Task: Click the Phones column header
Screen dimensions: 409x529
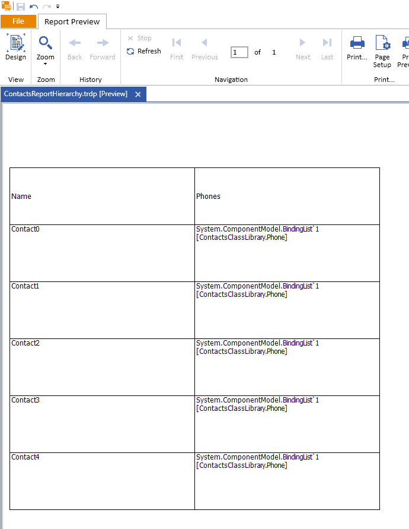Action: pyautogui.click(x=287, y=197)
